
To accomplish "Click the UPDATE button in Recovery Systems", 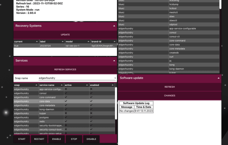I will tap(65, 35).
